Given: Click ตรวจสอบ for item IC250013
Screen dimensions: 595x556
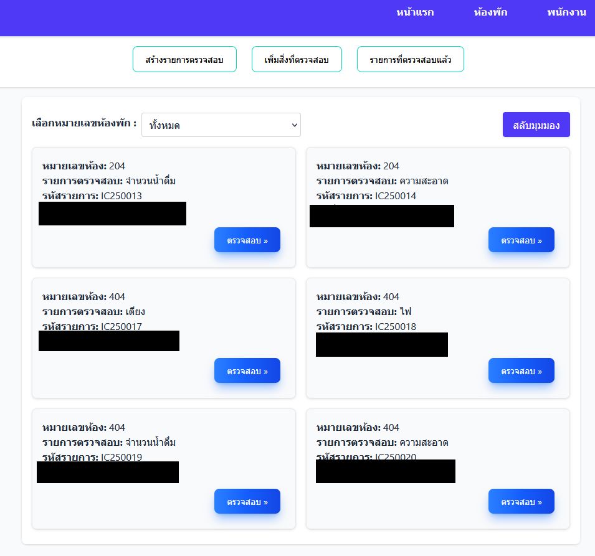Looking at the screenshot, I should tap(247, 240).
